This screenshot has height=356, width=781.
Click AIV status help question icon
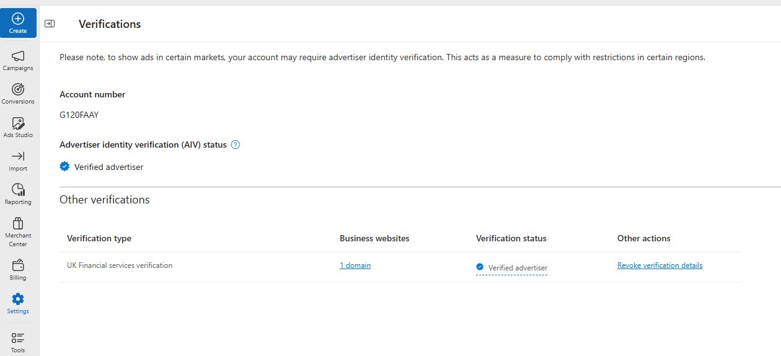pyautogui.click(x=235, y=145)
